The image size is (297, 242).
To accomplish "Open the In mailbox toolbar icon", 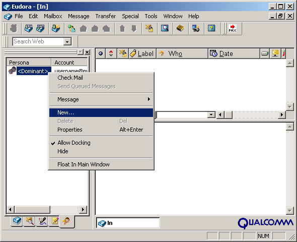I will pyautogui.click(x=29, y=28).
